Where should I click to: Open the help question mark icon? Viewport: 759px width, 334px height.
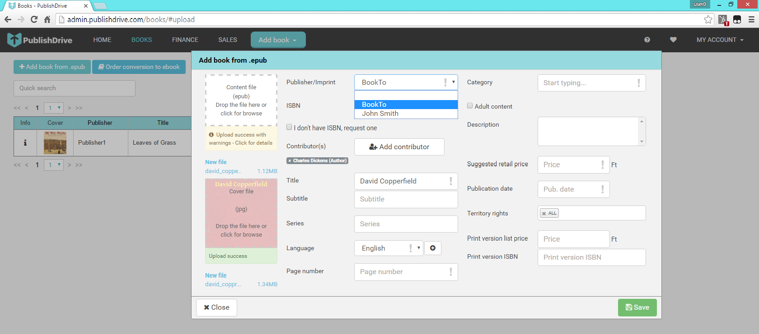[647, 40]
